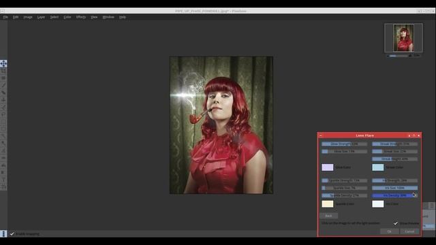
Task: Select the Crop tool in the toolbar
Action: 3,71
